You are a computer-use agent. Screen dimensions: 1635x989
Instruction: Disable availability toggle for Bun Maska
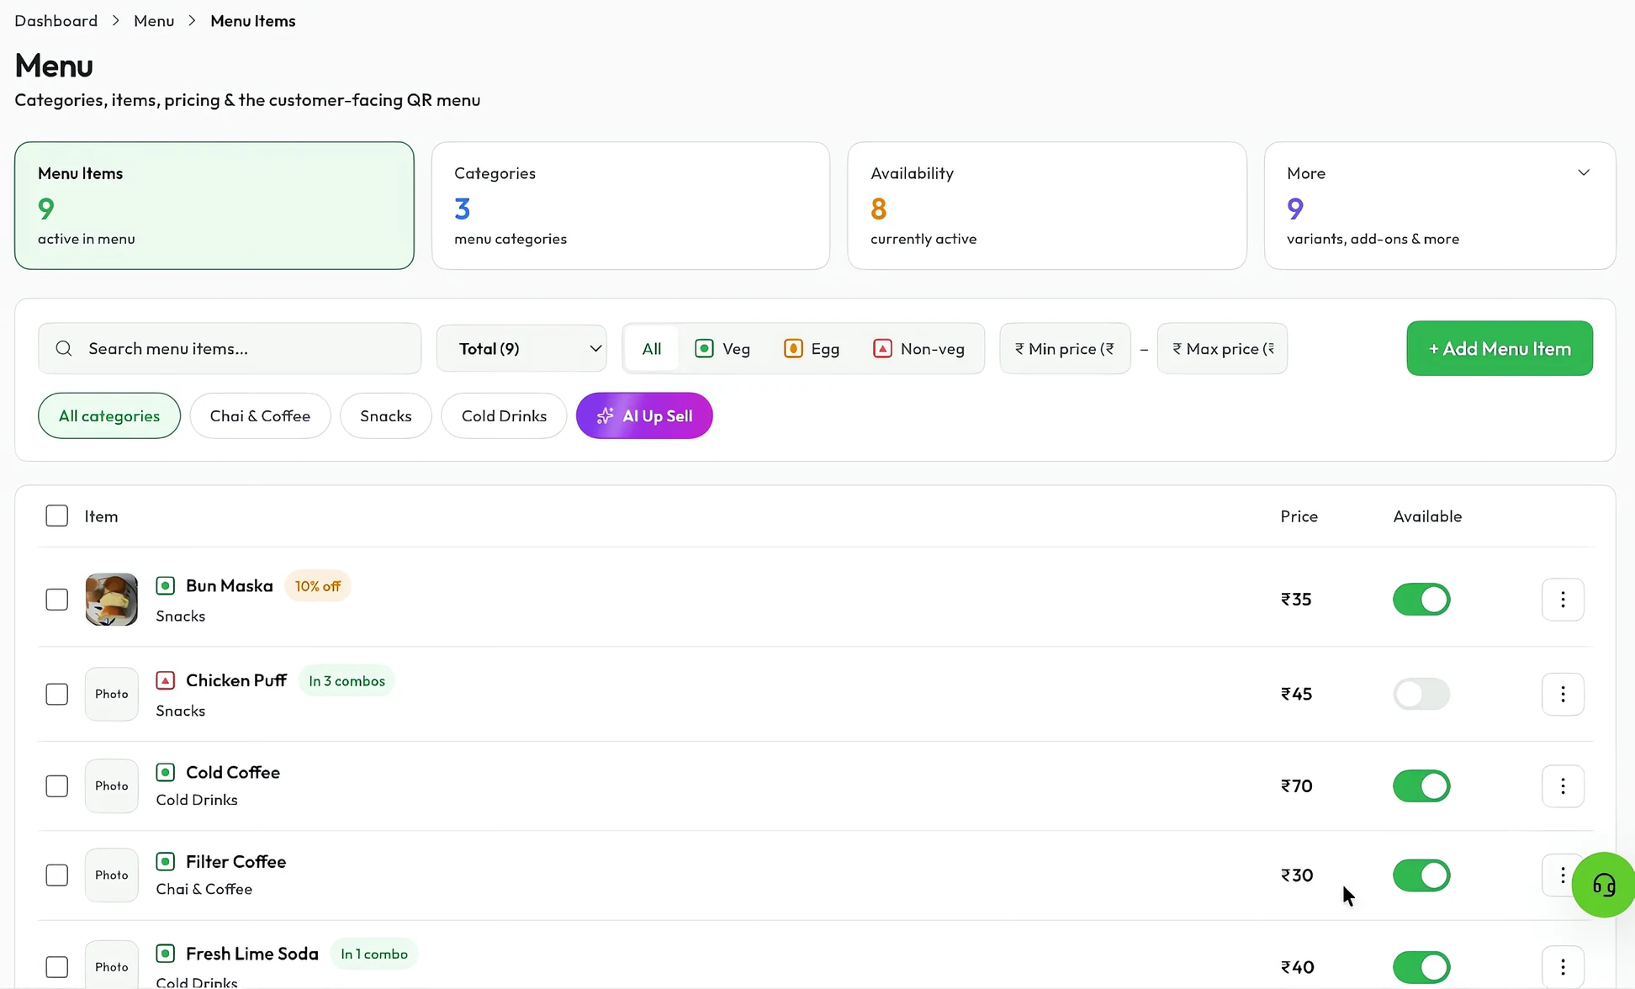[x=1421, y=600]
